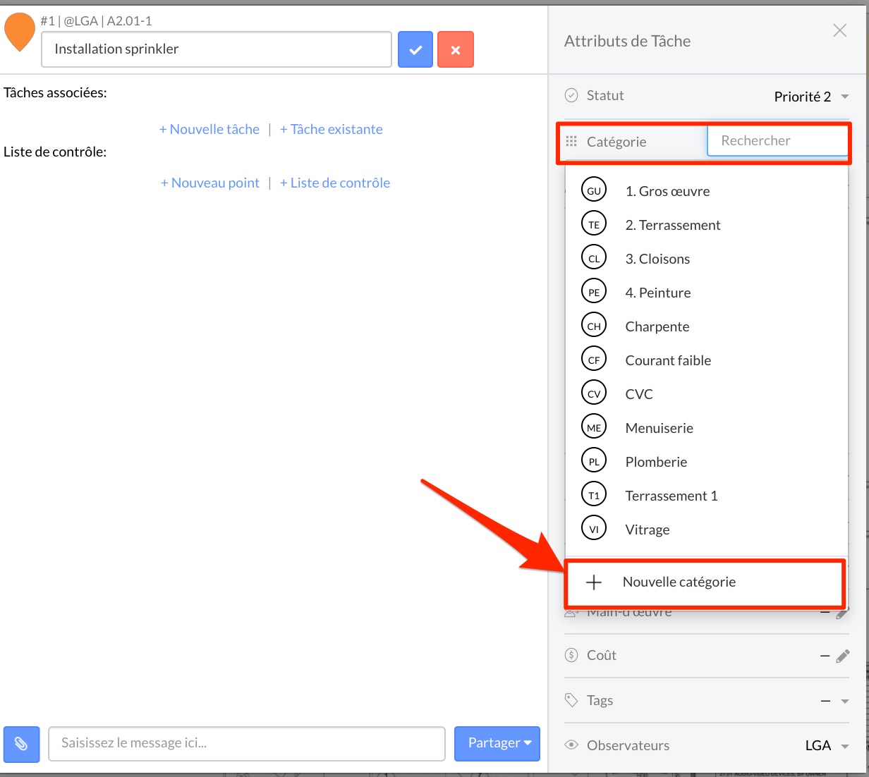Click the Observateurs eye icon
The height and width of the screenshot is (777, 869).
571,745
